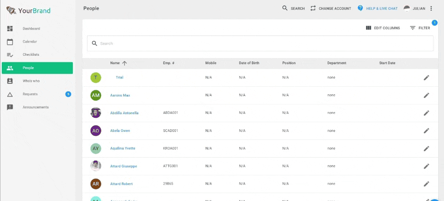Open the three-dot user menu

pos(431,8)
